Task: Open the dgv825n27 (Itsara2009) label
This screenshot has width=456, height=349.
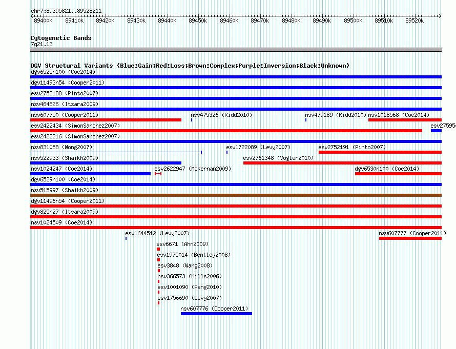Action: 65,212
